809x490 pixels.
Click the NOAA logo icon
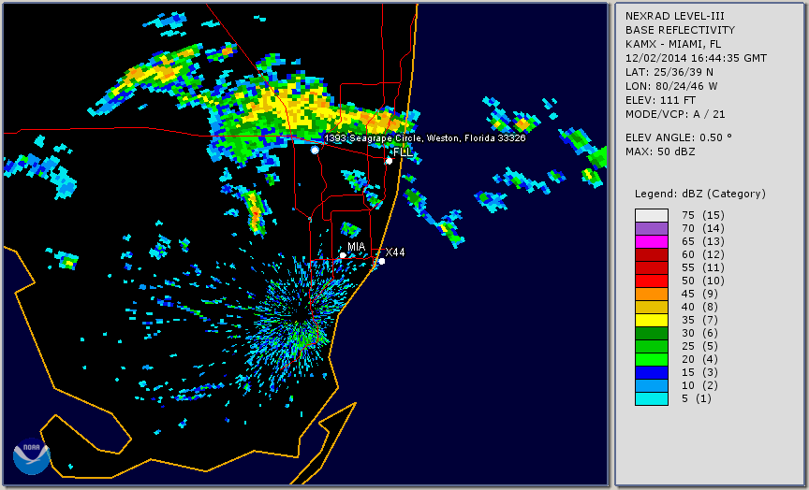[x=31, y=455]
